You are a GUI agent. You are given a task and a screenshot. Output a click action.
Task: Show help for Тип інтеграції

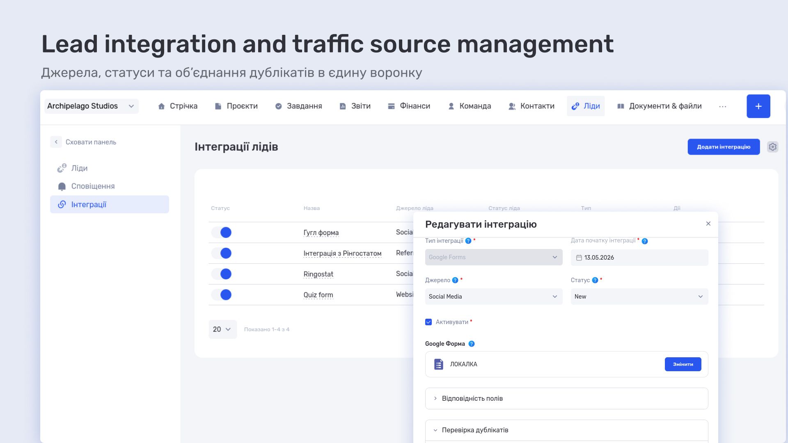[x=468, y=241]
